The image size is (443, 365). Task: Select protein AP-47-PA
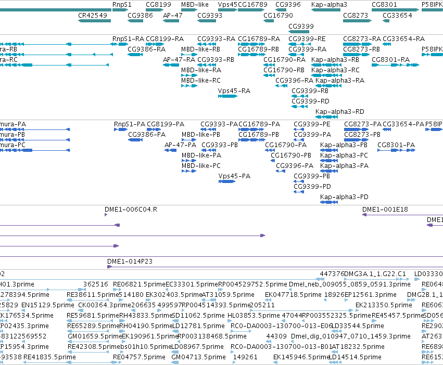click(x=180, y=145)
